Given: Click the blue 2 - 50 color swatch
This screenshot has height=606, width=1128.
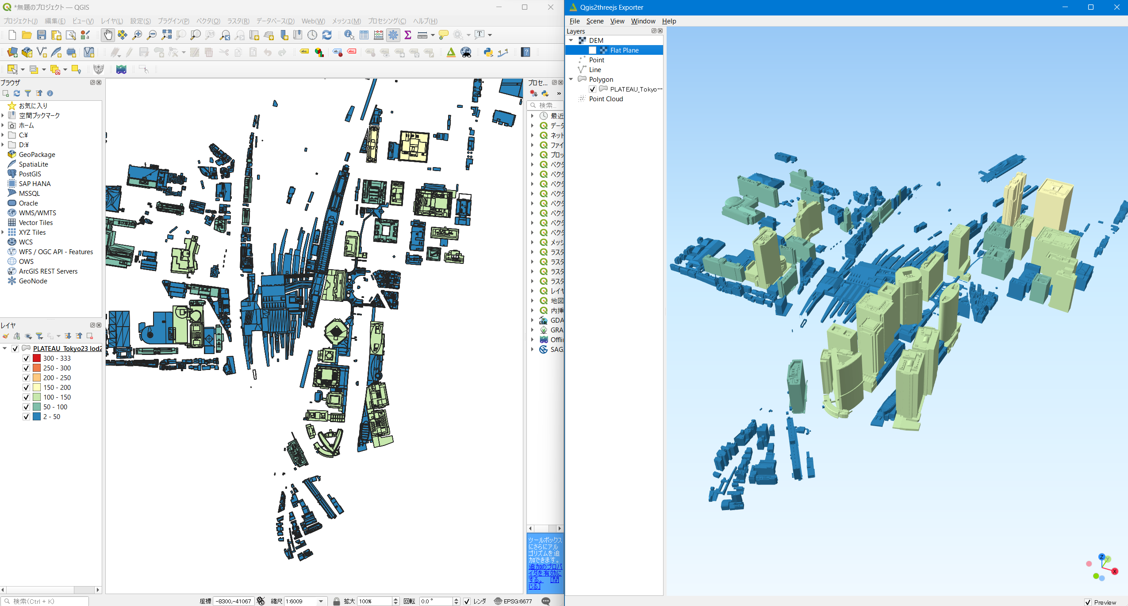Looking at the screenshot, I should coord(37,417).
